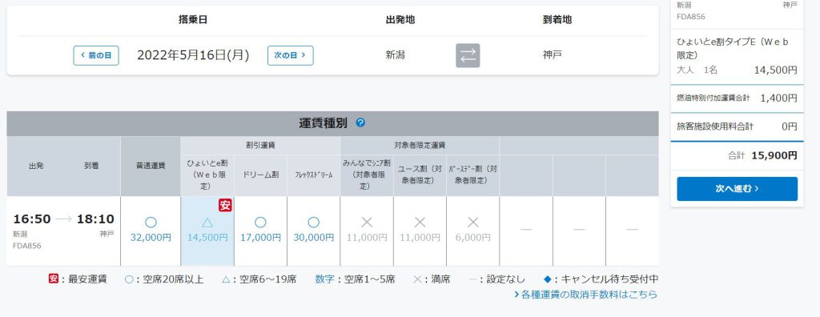820x317 pixels.
Task: Click legend entry 空席1〜5席
Action: [x=355, y=279]
